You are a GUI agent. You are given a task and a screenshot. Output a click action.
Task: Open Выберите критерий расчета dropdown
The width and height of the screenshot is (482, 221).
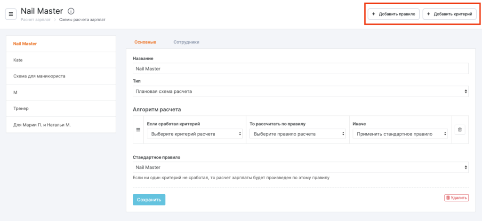(194, 134)
